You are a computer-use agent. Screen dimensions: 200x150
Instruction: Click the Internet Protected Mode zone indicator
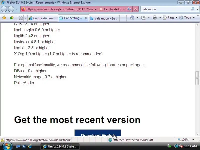131,140
